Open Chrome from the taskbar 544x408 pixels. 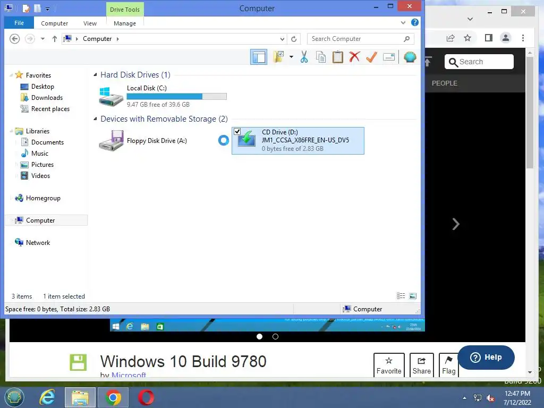pos(113,397)
